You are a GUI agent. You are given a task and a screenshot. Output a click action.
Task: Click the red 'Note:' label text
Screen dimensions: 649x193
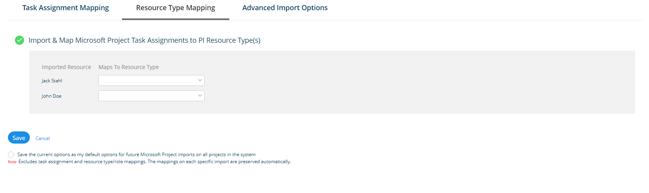tap(12, 162)
